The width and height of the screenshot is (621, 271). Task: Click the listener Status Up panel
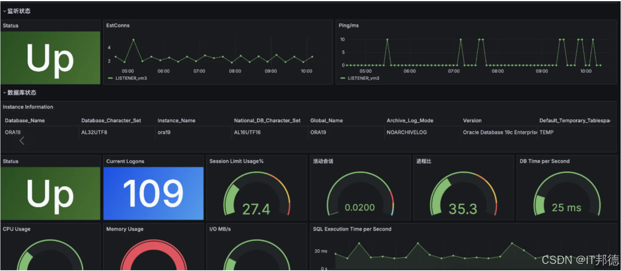(50, 58)
